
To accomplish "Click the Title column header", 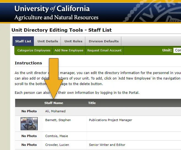I will click(92, 103).
